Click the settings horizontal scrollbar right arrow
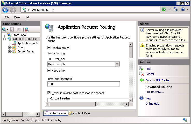Viewport: 191px width, 124px height. tap(127, 104)
